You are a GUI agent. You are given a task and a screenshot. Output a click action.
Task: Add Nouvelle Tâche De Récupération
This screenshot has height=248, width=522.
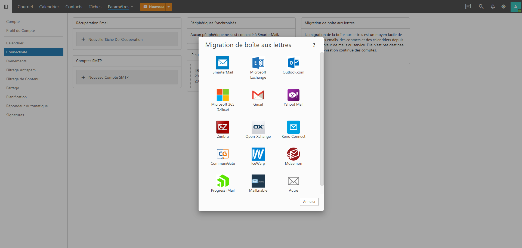(x=127, y=39)
